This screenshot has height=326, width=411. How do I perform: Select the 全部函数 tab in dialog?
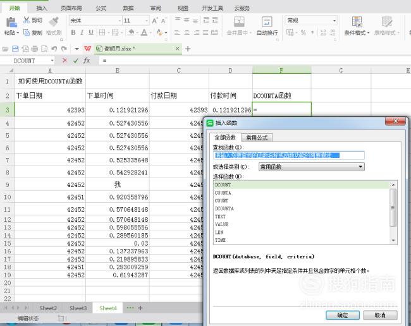[x=225, y=137]
